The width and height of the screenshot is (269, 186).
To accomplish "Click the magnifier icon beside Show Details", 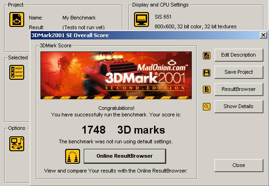I will point(207,107).
